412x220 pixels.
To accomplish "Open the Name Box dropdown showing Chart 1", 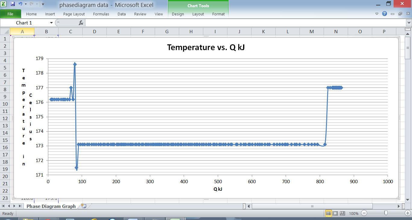I will (x=51, y=23).
